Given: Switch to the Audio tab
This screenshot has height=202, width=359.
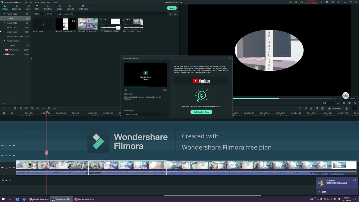Looking at the screenshot, I should [x=28, y=8].
